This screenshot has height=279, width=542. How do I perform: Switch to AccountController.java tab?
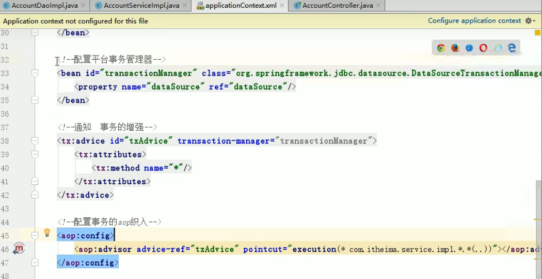(x=337, y=6)
